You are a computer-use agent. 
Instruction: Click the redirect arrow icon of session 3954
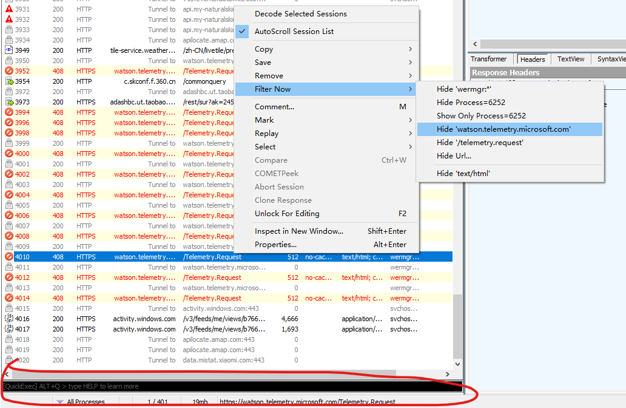point(8,81)
